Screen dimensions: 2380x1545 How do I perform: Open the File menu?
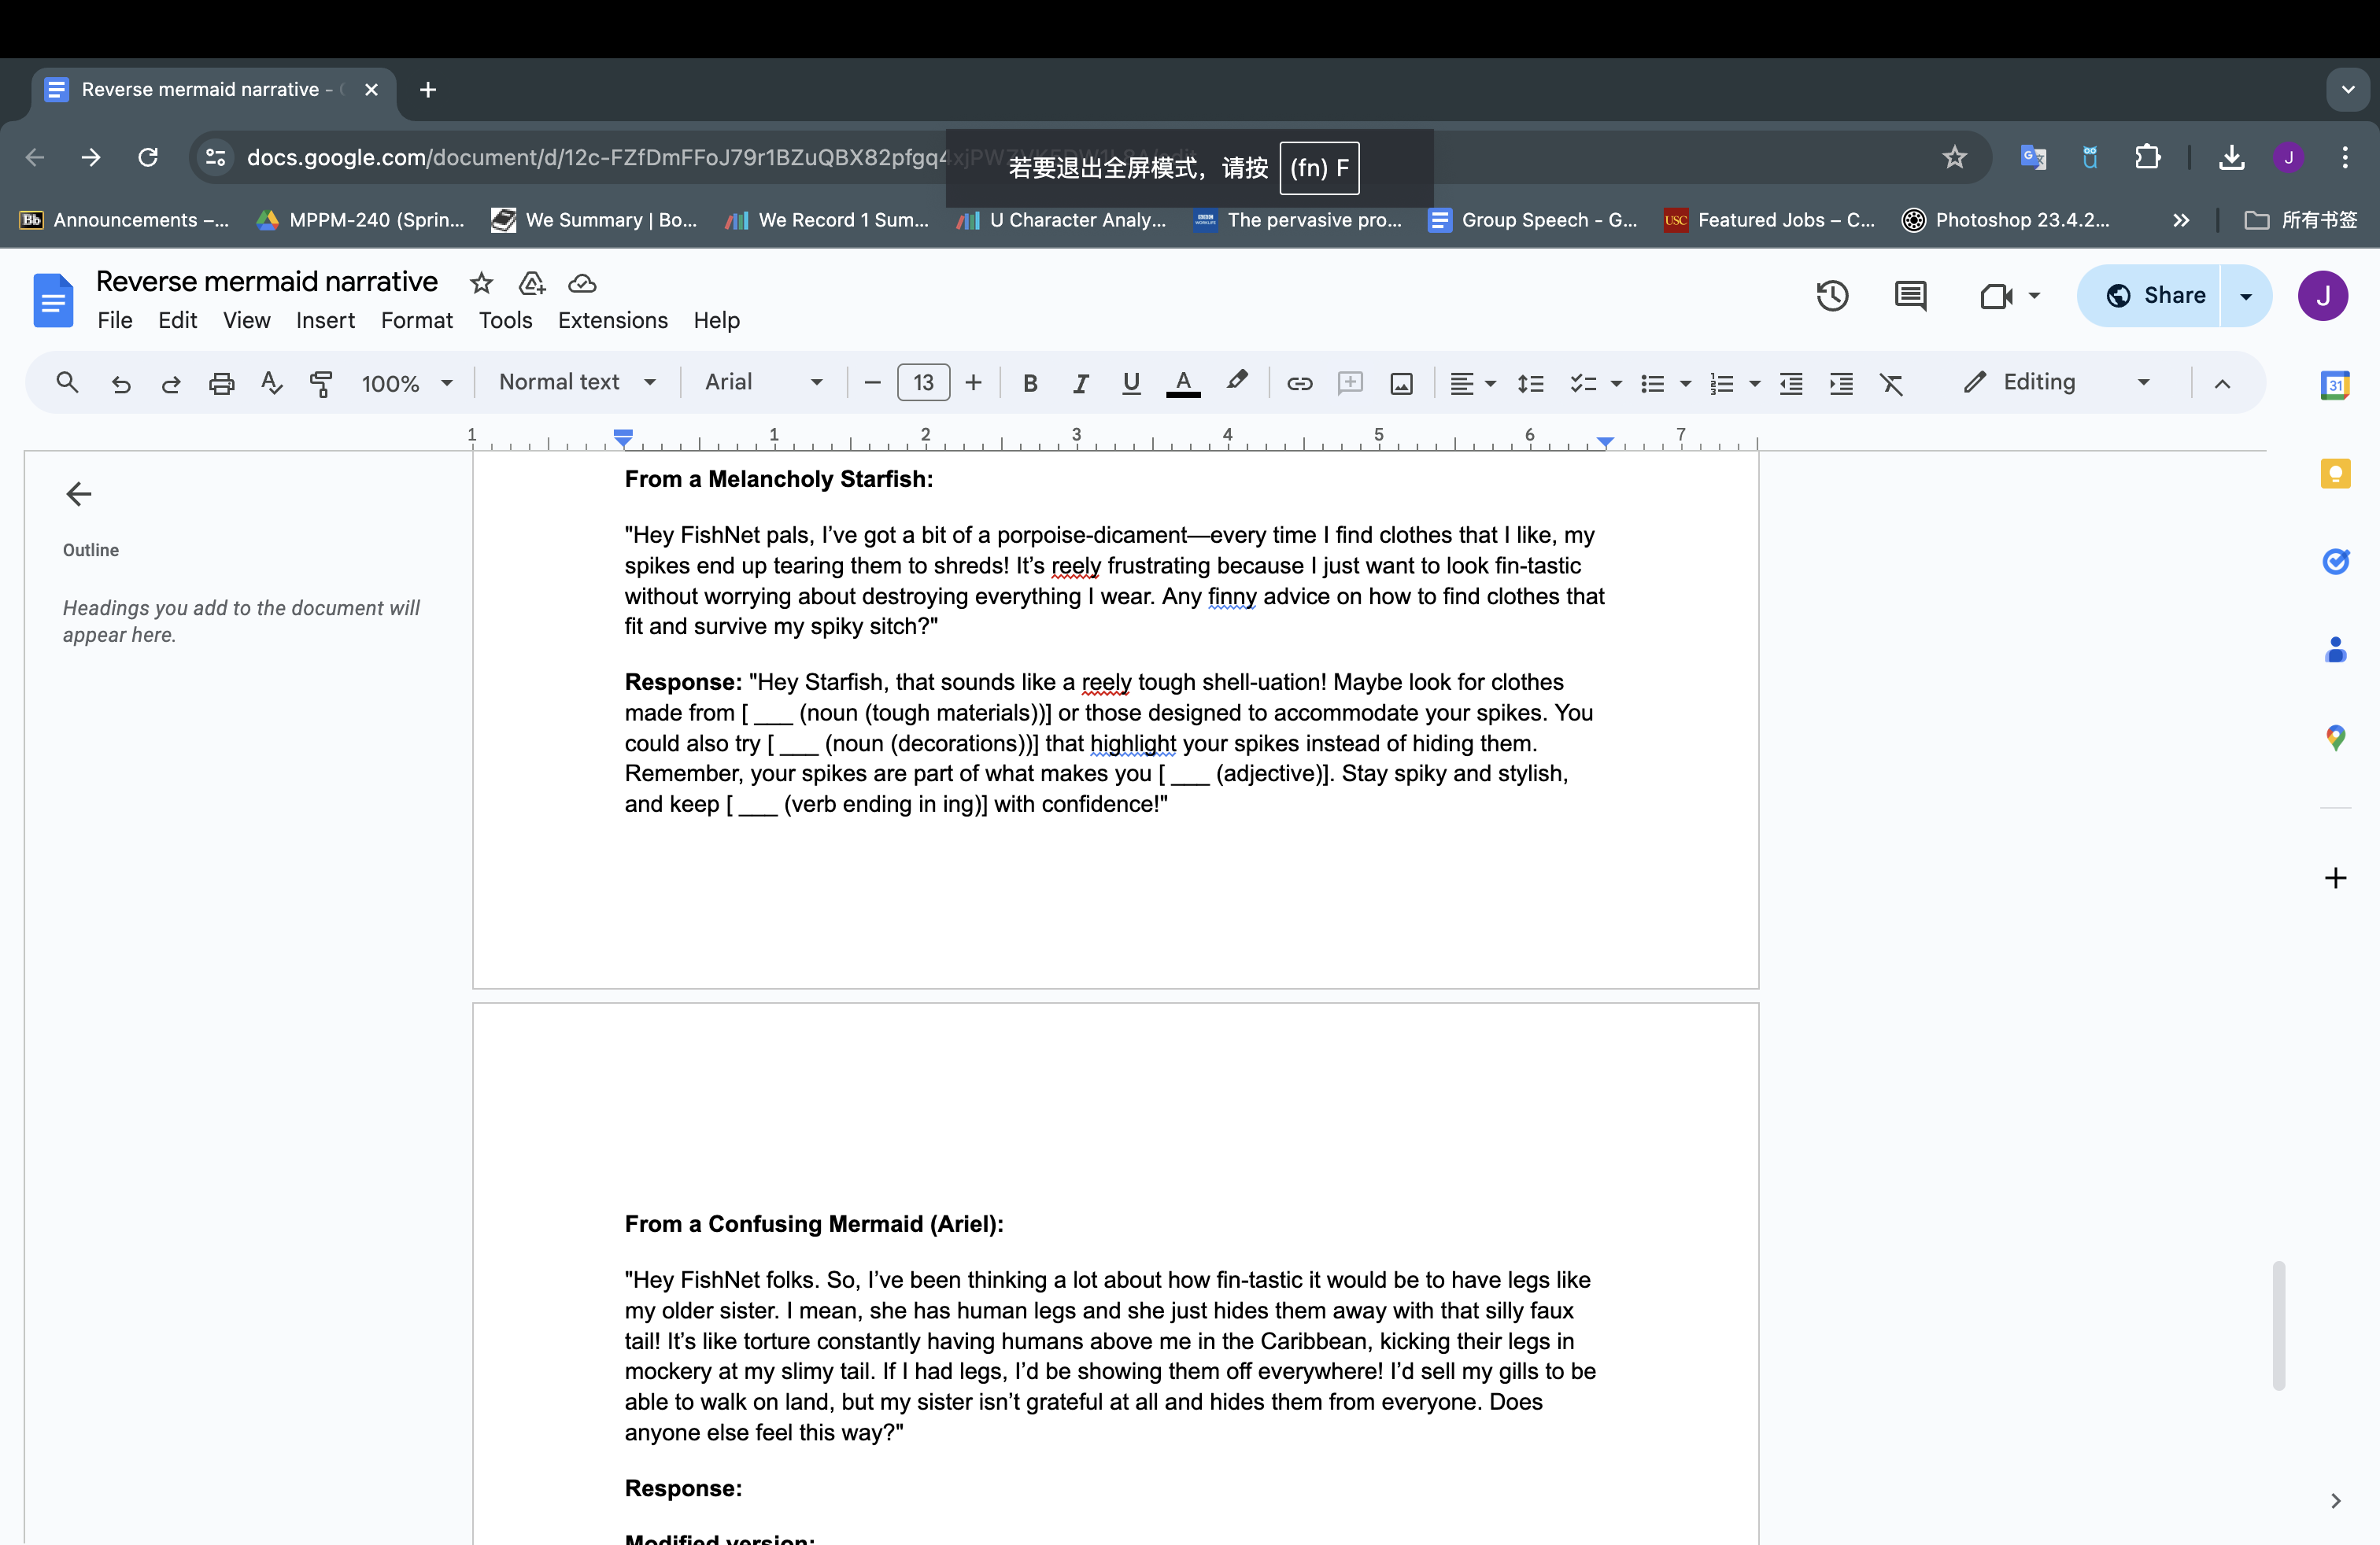click(115, 320)
